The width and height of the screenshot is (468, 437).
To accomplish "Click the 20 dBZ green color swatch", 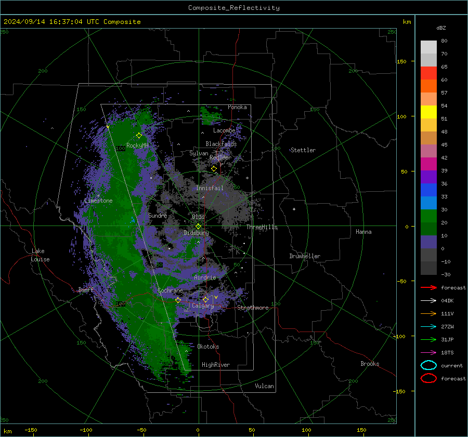I will 428,216.
